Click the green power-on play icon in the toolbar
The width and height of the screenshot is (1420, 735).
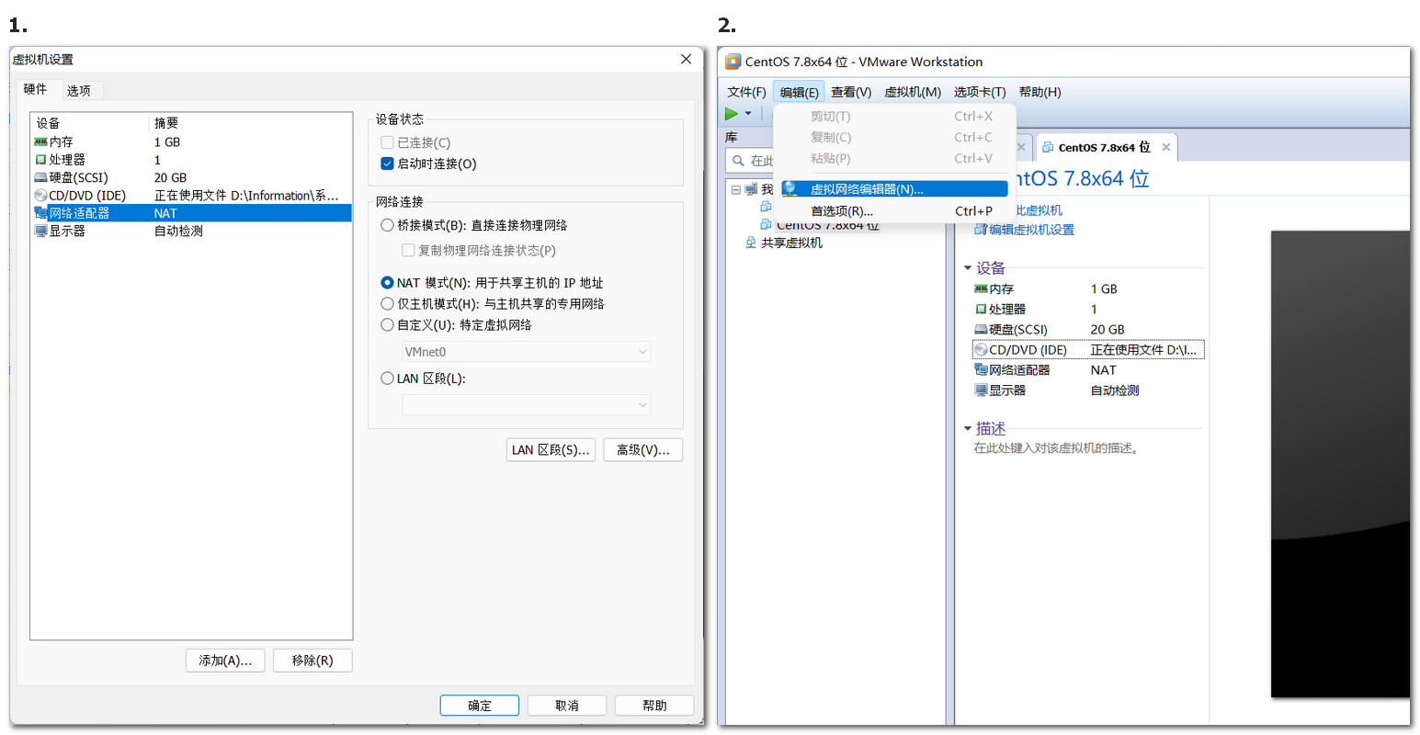click(732, 114)
